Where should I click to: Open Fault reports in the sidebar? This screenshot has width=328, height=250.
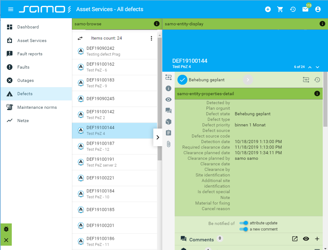(x=36, y=54)
